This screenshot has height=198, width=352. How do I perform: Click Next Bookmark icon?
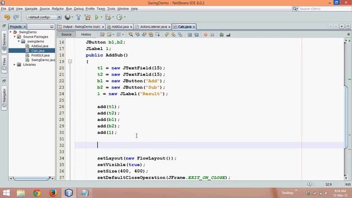pyautogui.click(x=173, y=35)
